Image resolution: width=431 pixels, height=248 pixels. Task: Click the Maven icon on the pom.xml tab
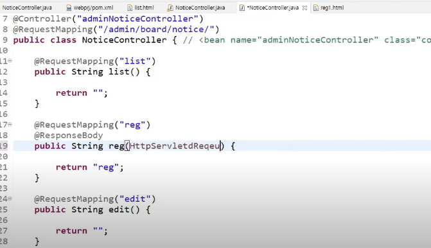pyautogui.click(x=69, y=8)
